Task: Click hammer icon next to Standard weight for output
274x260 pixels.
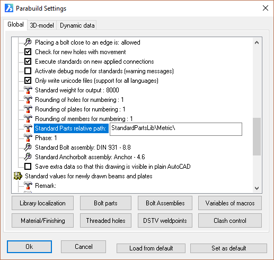Action: [x=28, y=90]
